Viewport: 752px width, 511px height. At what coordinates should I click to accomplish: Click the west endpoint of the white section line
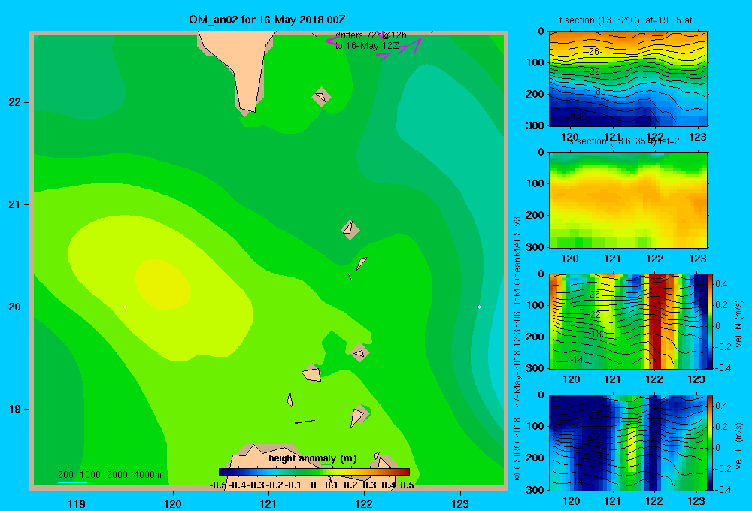pyautogui.click(x=125, y=307)
